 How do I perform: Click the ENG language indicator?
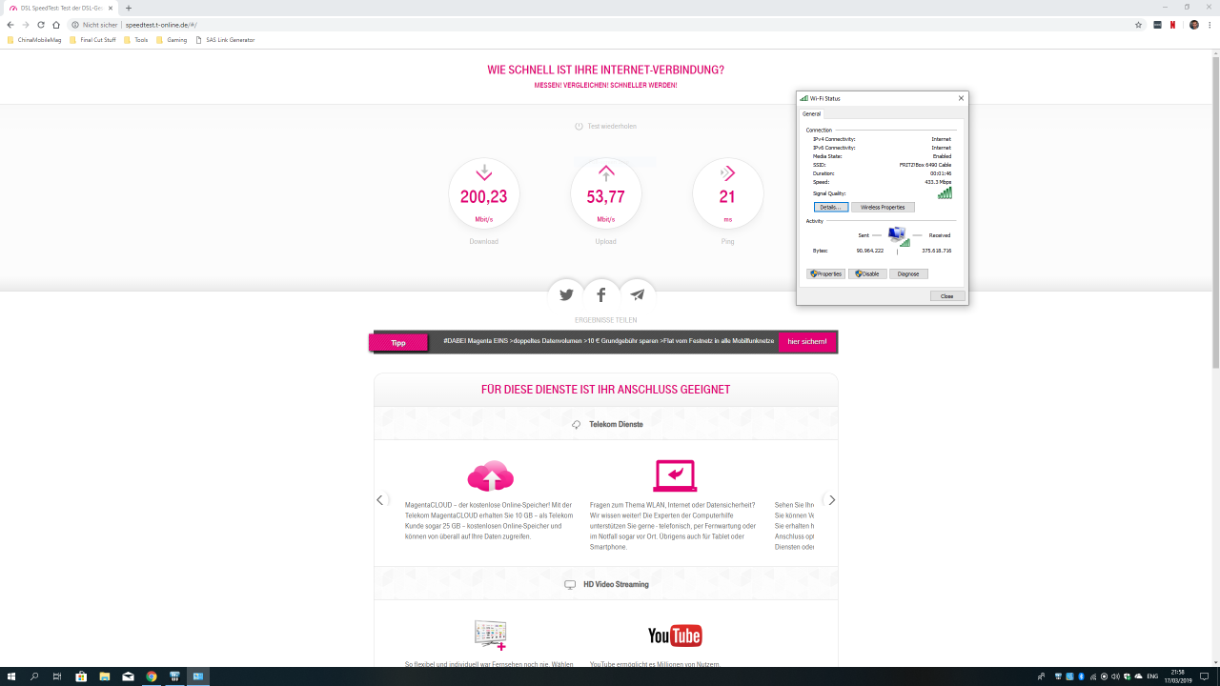coord(1152,676)
